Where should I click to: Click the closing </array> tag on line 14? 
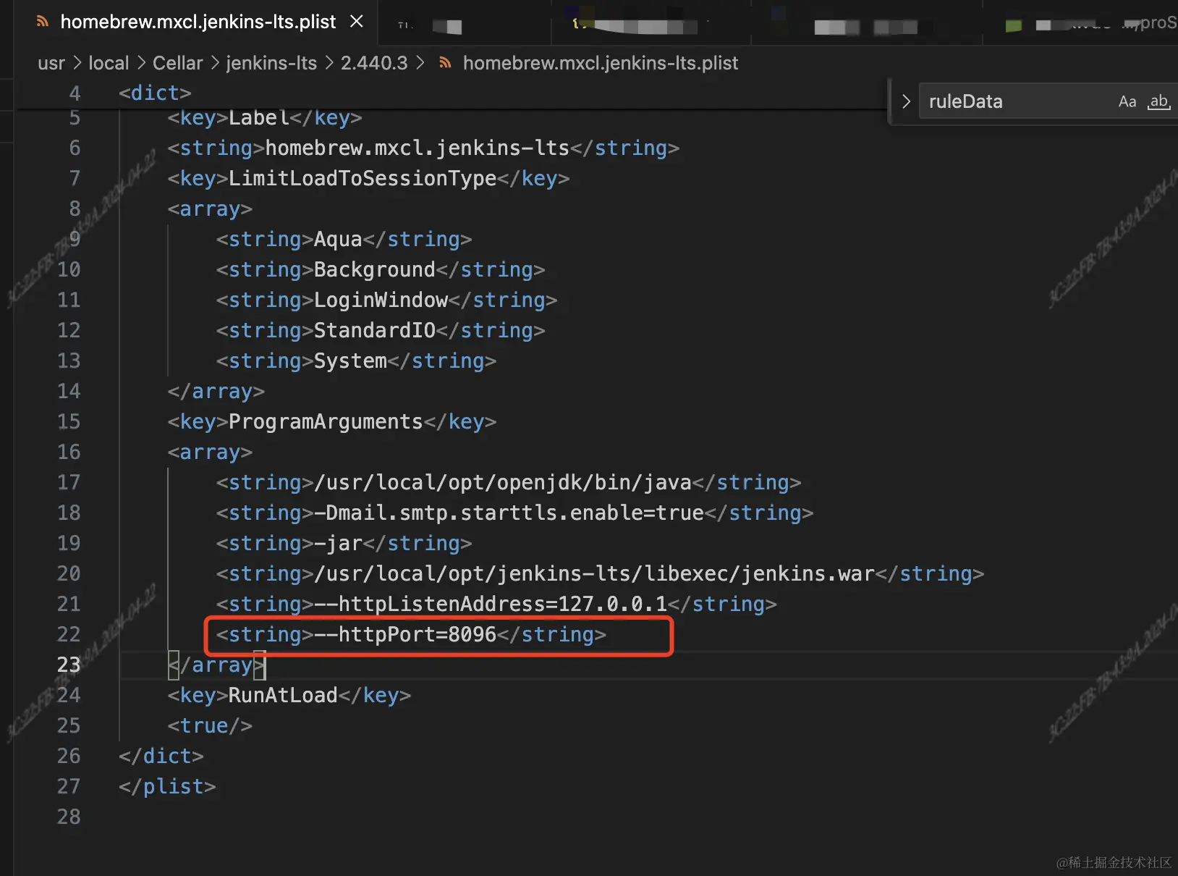tap(216, 391)
